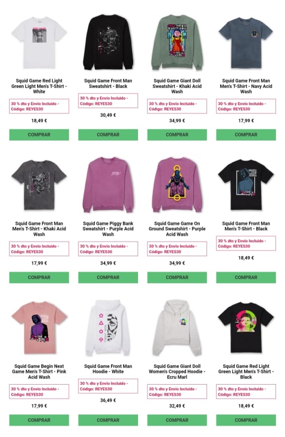View the Giant Doll Khaki sweatshirt image
This screenshot has width=285, height=437.
coord(177,42)
